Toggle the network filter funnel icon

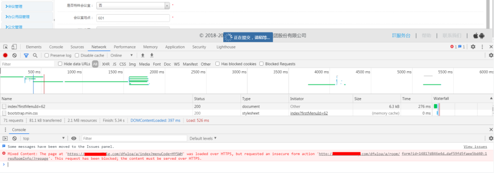point(26,55)
